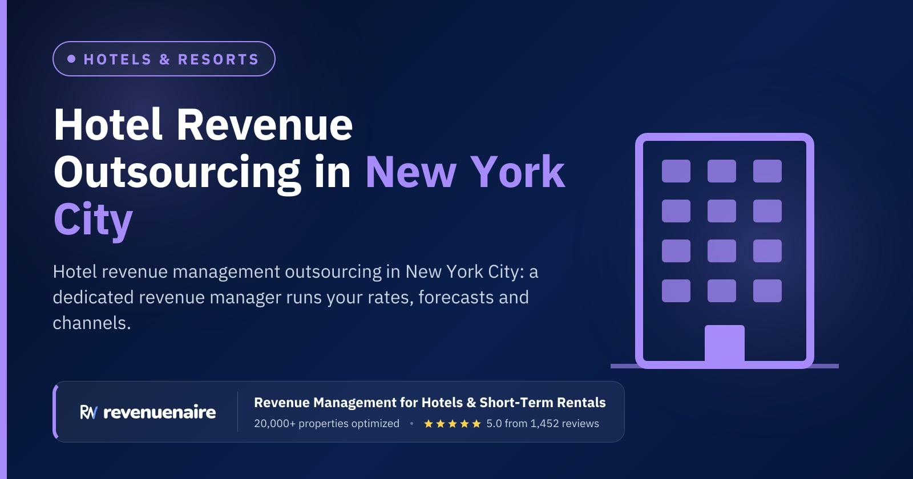Click the purple hotel building illustration
The height and width of the screenshot is (479, 913).
point(725,251)
